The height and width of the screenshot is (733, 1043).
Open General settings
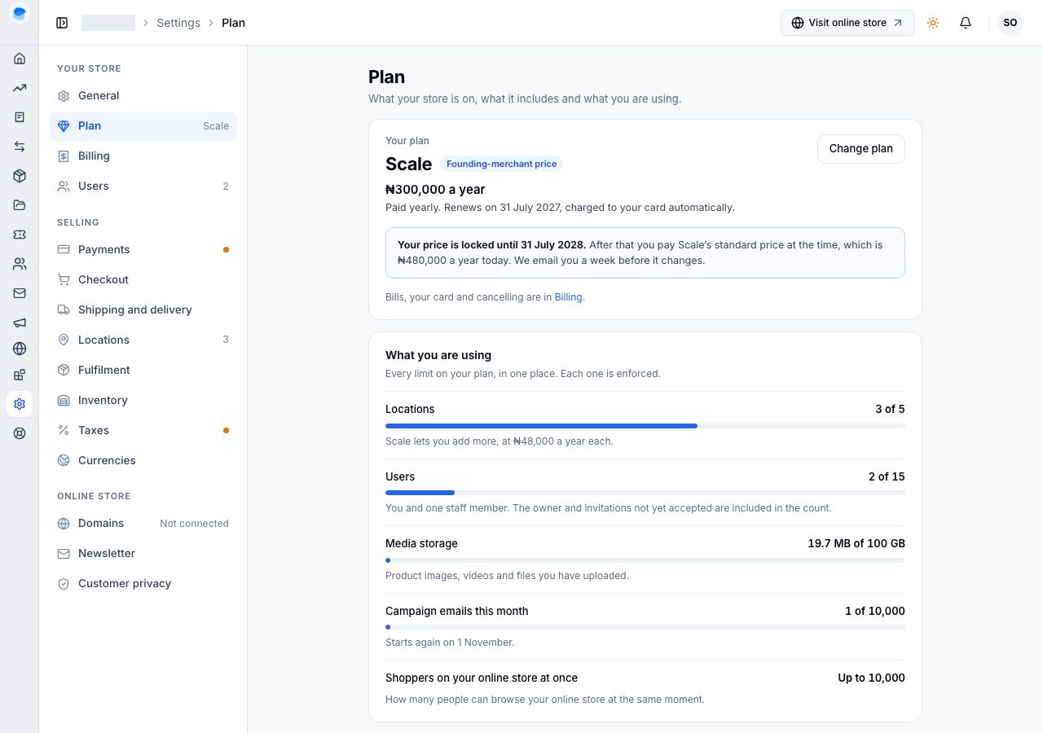[143, 96]
